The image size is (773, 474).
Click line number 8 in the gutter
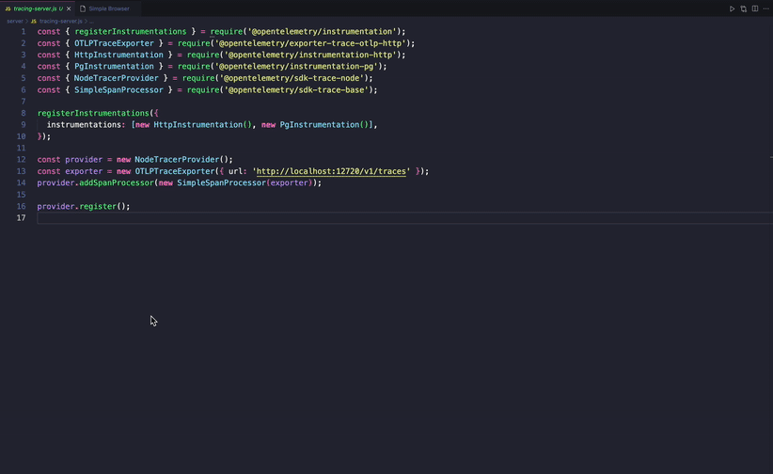[24, 113]
